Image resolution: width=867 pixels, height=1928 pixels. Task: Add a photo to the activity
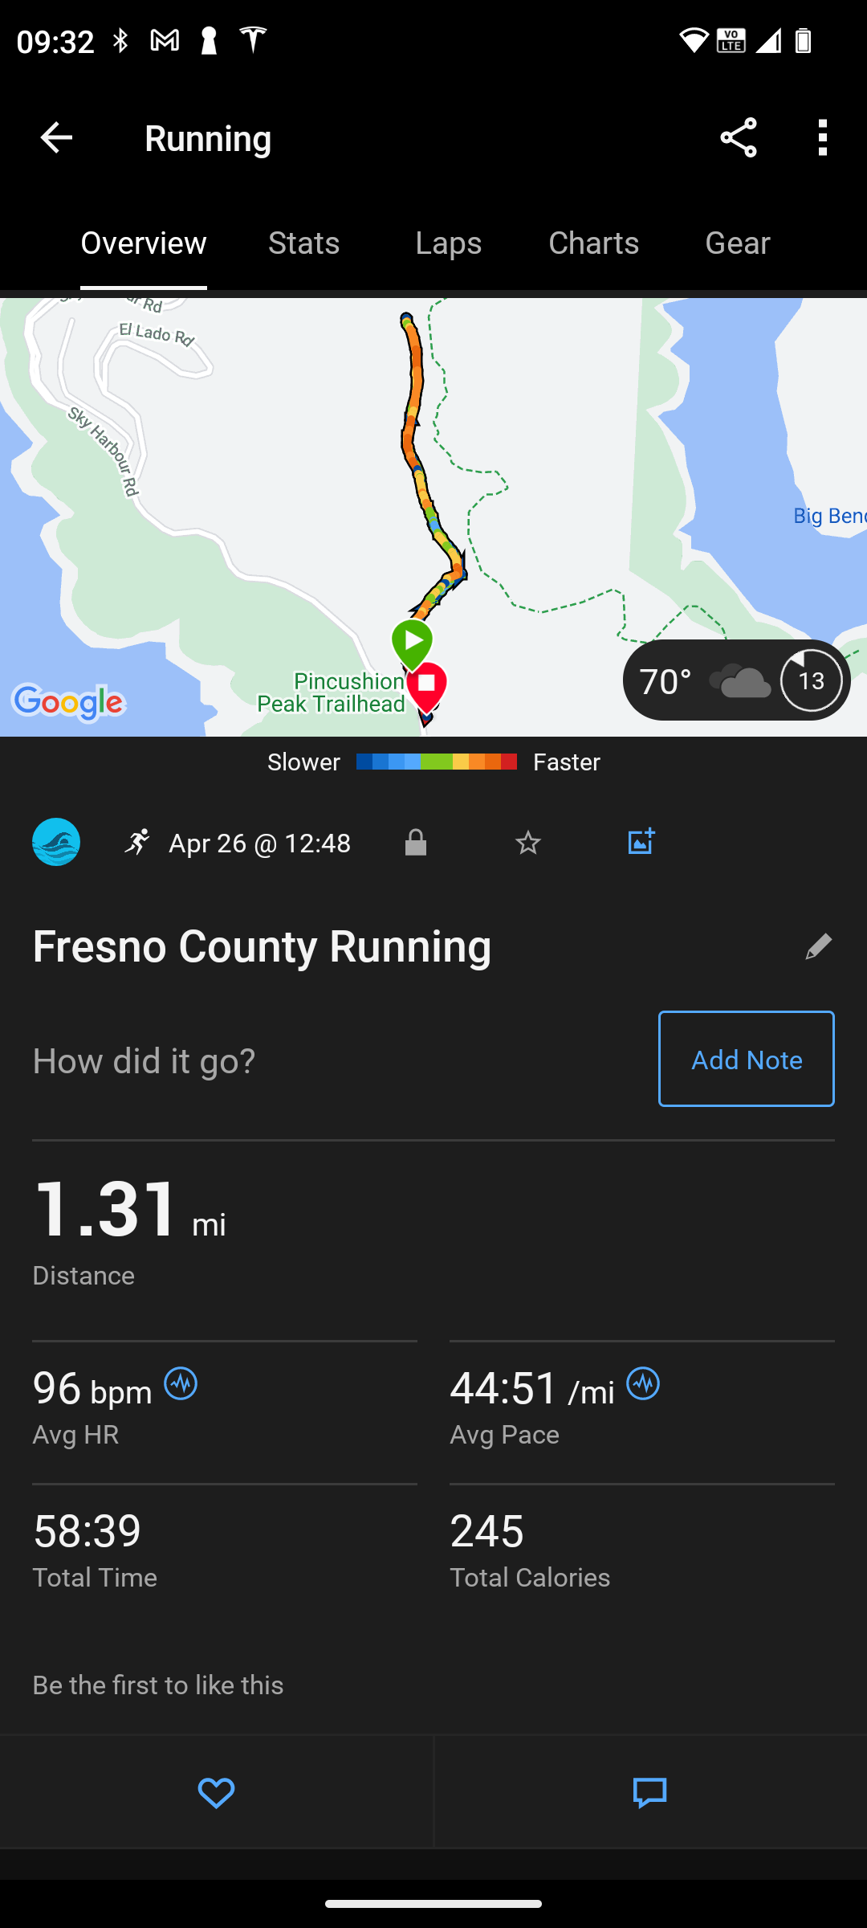641,842
